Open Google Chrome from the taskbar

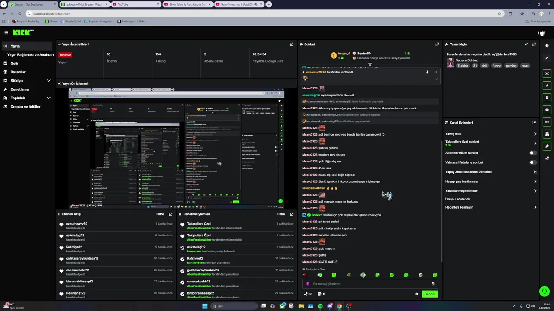tap(339, 306)
